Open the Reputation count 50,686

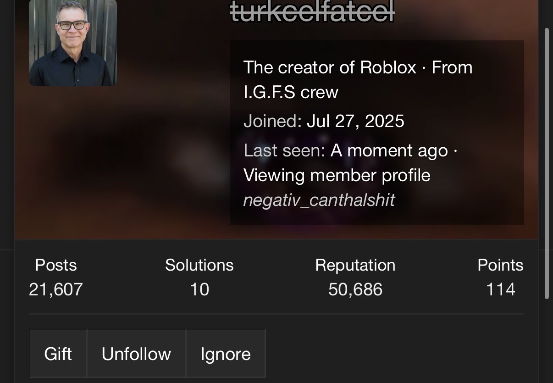(355, 289)
